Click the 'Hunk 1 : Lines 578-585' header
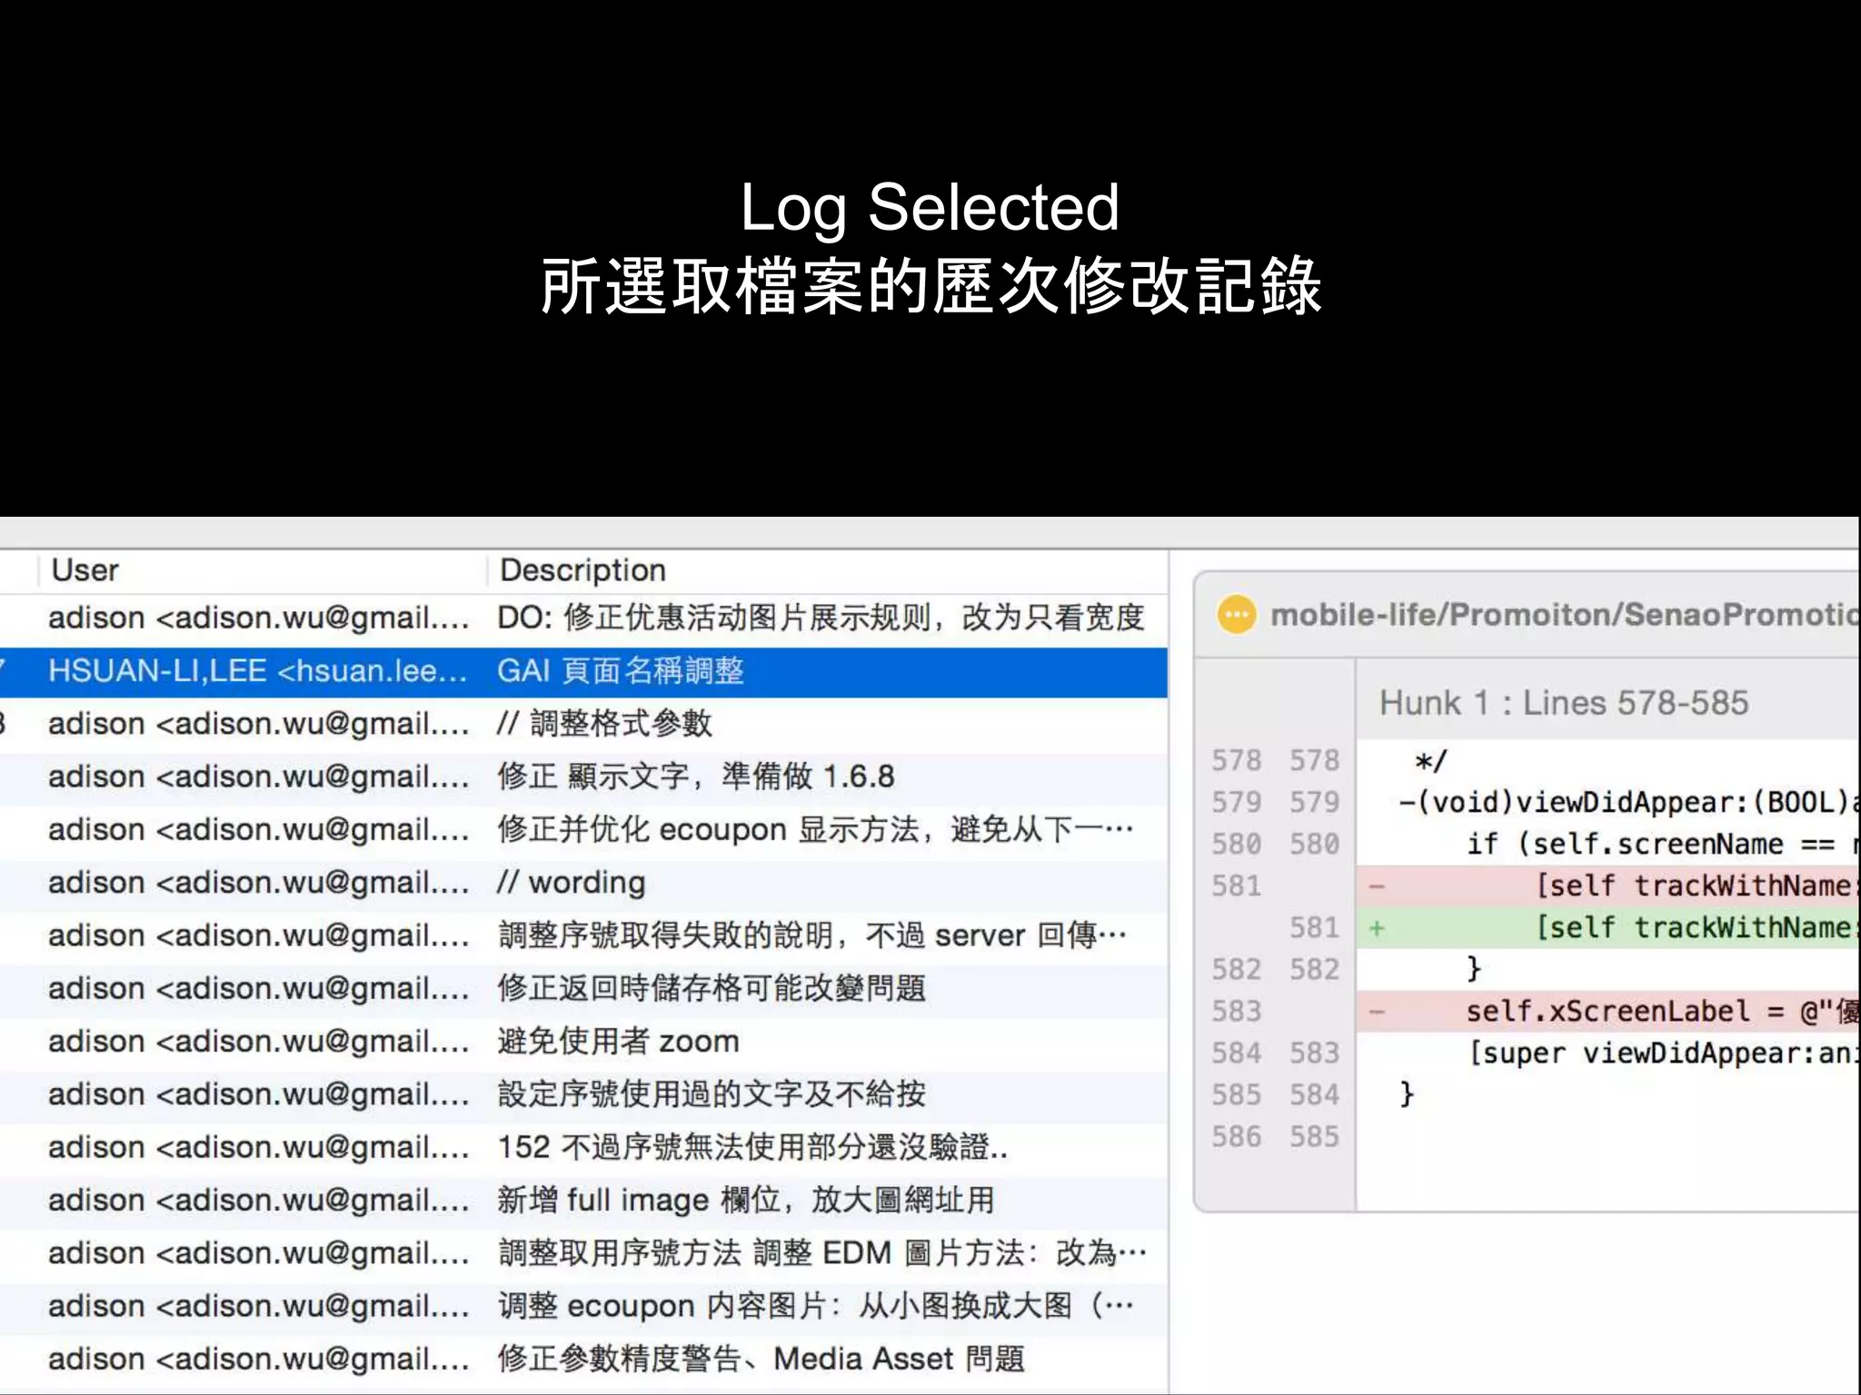1861x1395 pixels. click(1564, 703)
